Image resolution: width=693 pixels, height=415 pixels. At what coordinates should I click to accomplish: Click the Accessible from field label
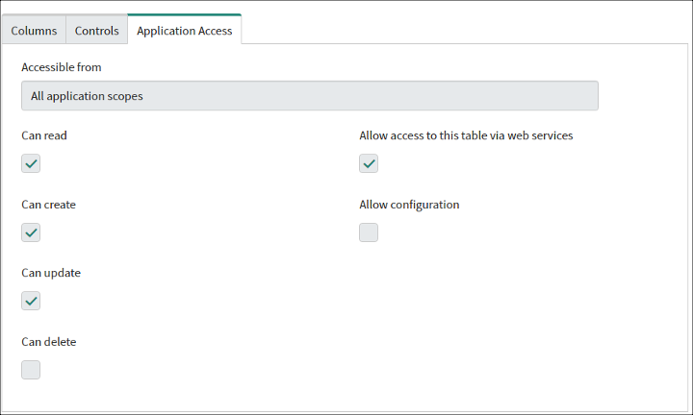point(62,67)
